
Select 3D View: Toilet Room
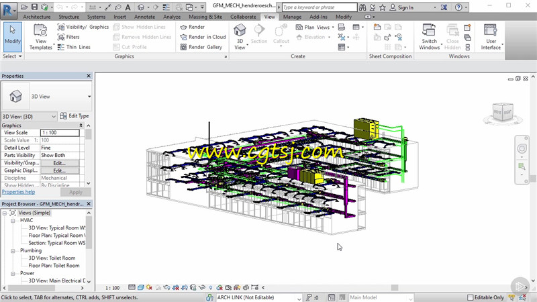pyautogui.click(x=52, y=258)
